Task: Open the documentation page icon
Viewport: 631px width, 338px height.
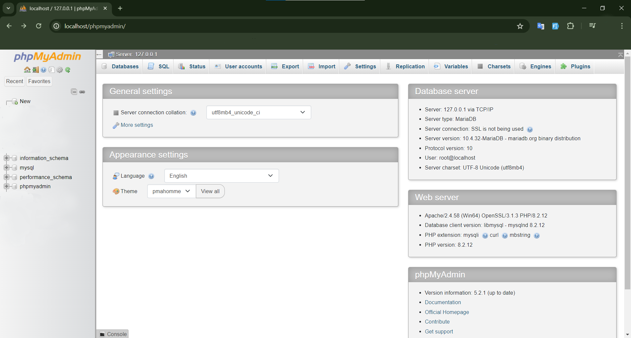Action: (52, 70)
